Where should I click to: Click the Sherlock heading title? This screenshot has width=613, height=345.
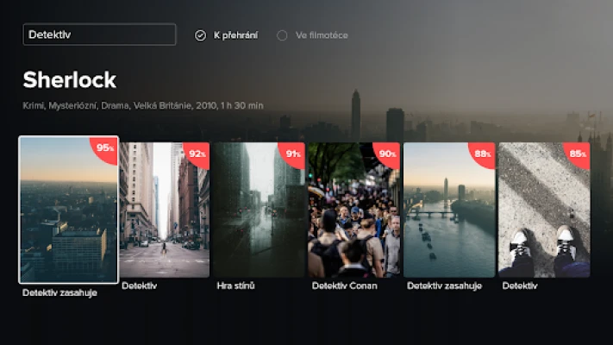(70, 80)
